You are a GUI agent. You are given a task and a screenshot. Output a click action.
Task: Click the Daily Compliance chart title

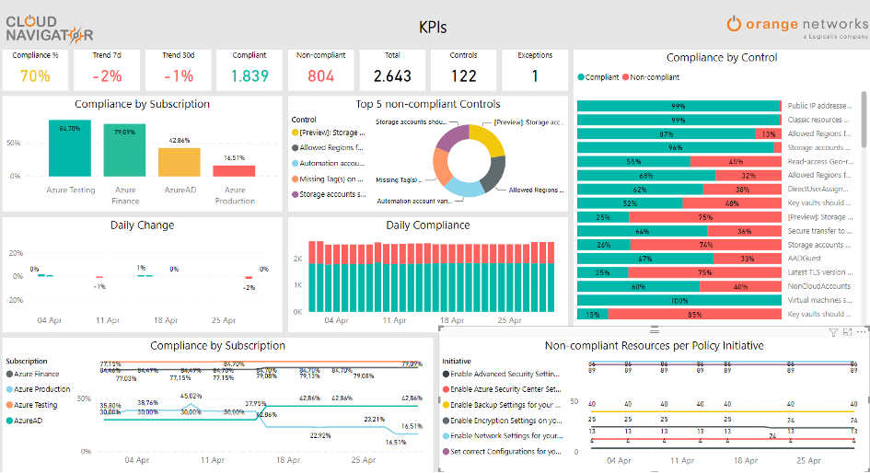pos(428,225)
